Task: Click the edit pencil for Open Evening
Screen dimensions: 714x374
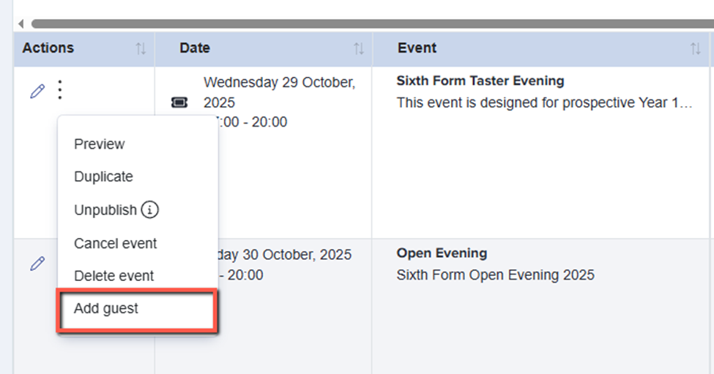Action: click(x=37, y=264)
